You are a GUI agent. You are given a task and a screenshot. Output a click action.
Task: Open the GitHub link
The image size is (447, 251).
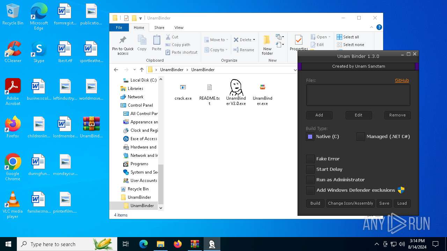pyautogui.click(x=402, y=80)
